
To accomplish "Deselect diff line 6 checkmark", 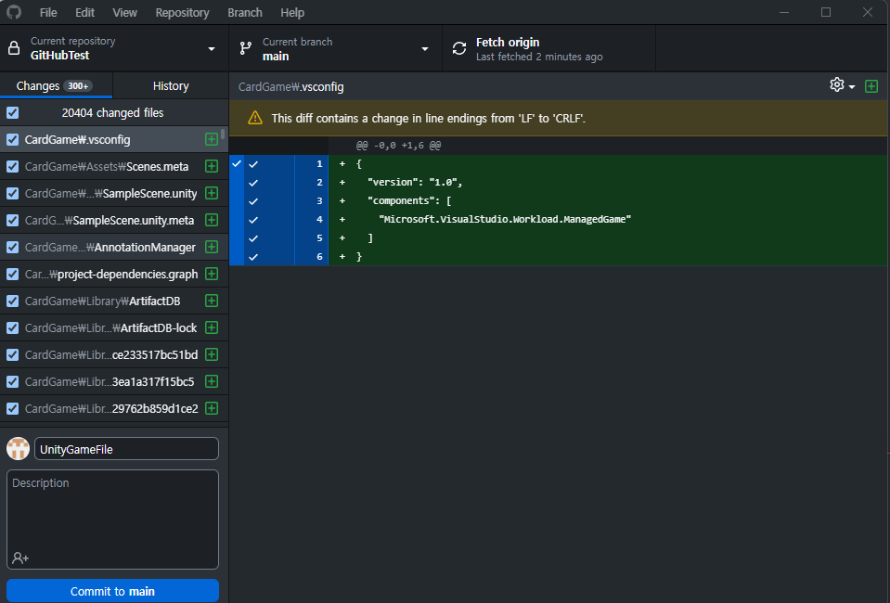I will point(253,256).
